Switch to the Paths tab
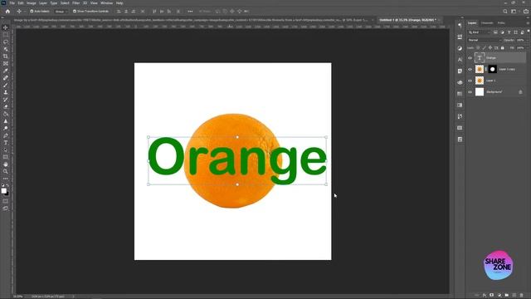 (x=501, y=23)
